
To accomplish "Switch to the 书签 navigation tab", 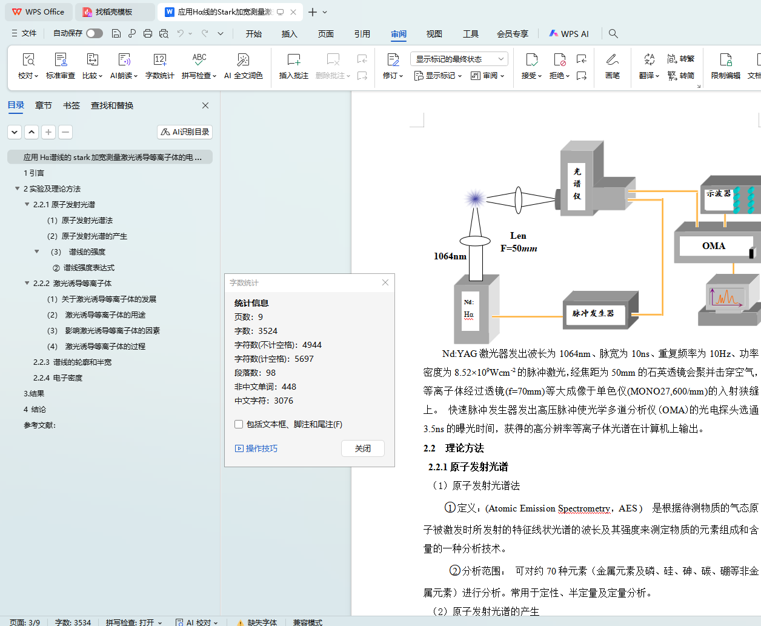I will 71,105.
